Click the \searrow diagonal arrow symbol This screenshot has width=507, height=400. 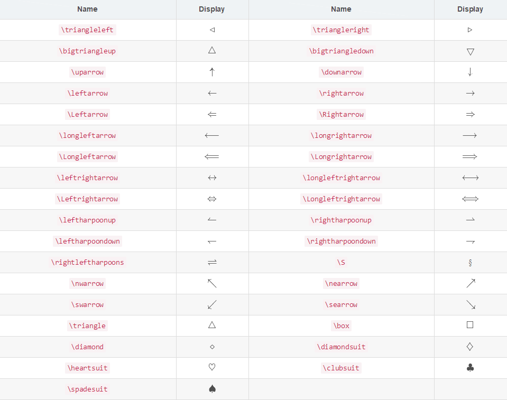coord(471,305)
